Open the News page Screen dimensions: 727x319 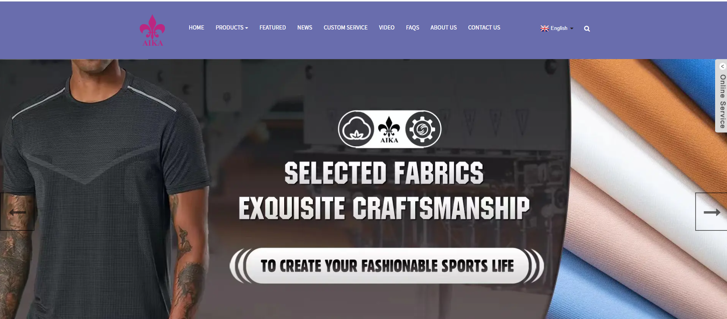coord(305,28)
